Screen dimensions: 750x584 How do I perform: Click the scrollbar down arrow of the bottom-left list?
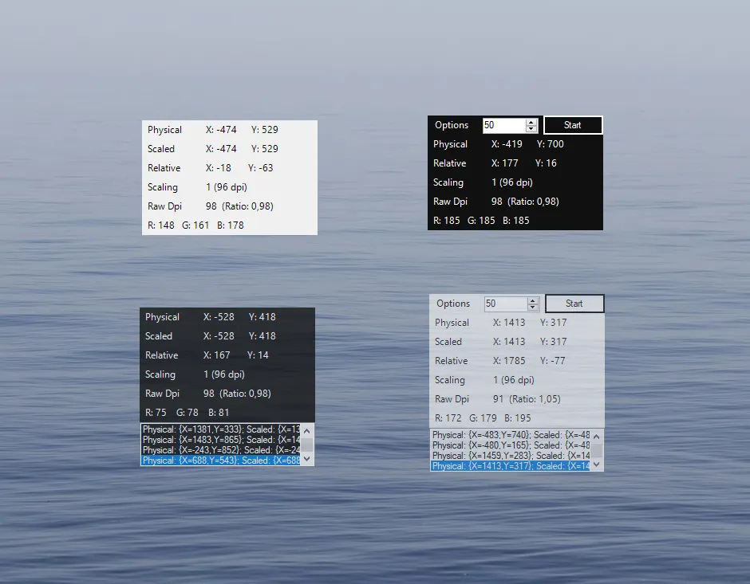pyautogui.click(x=306, y=460)
